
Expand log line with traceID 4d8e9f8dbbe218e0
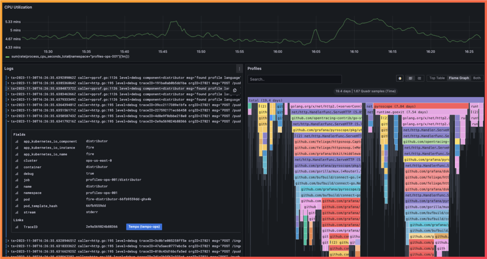[x=8, y=116]
